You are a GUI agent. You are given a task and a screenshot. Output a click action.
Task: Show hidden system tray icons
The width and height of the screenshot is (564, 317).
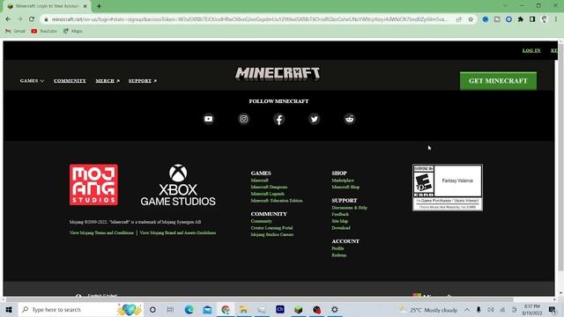click(x=467, y=309)
